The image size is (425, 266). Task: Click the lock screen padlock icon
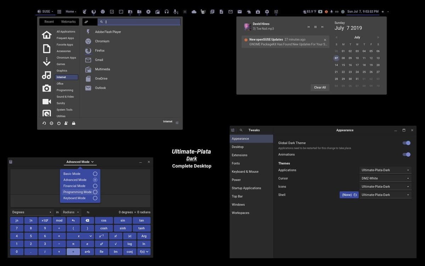pyautogui.click(x=74, y=123)
